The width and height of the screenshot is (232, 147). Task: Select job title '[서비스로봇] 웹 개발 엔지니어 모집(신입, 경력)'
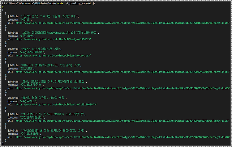(54, 131)
